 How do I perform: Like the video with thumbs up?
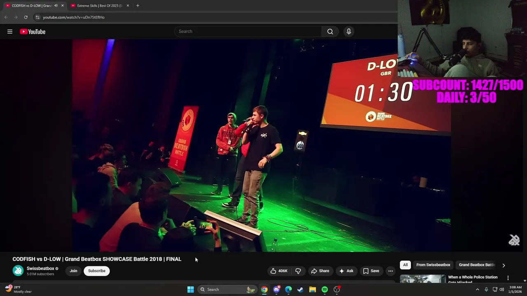click(x=279, y=271)
